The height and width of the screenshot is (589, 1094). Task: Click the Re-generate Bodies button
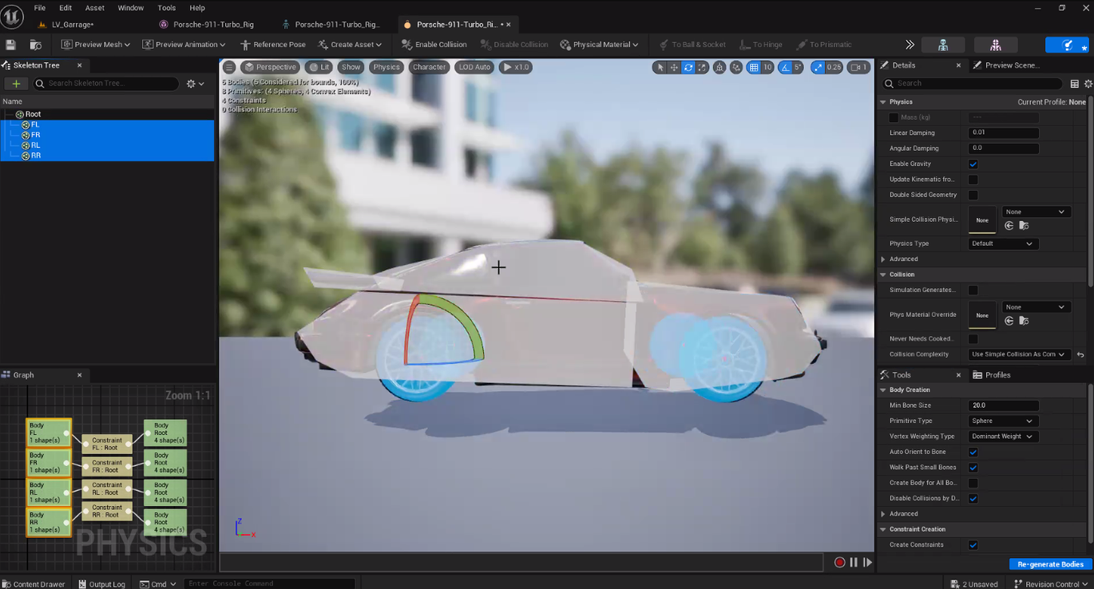[x=1050, y=564]
